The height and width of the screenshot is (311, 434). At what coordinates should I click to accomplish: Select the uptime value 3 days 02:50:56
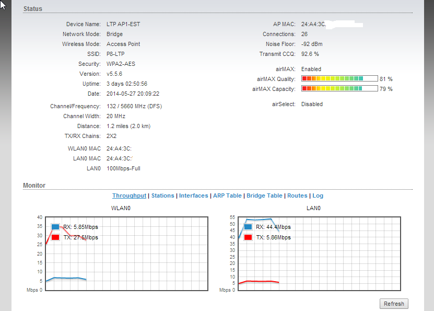(x=127, y=84)
